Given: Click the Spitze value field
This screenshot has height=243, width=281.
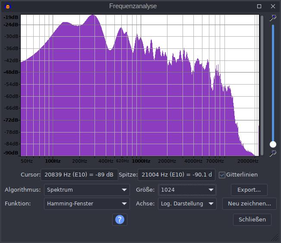Looking at the screenshot, I should point(177,175).
